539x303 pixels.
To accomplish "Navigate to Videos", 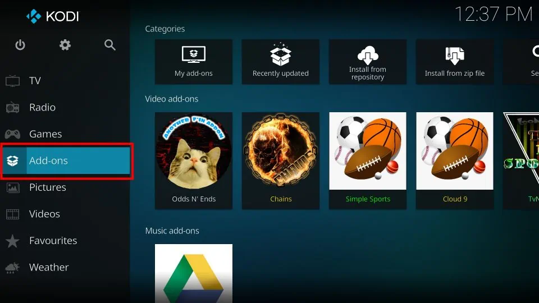I will tap(65, 214).
